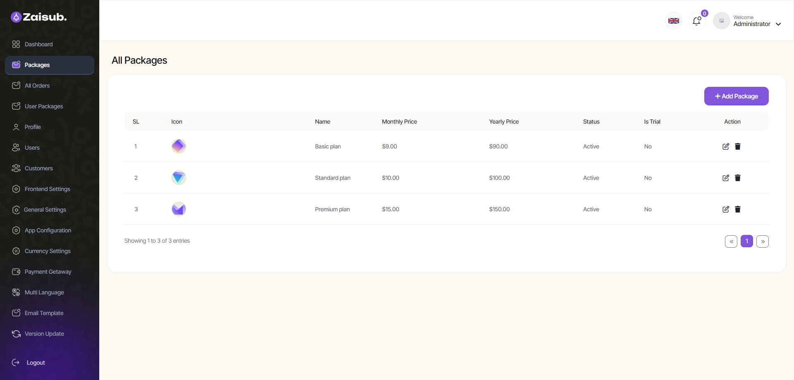Open Currency Settings
Screen dimensions: 794x380
[47, 251]
